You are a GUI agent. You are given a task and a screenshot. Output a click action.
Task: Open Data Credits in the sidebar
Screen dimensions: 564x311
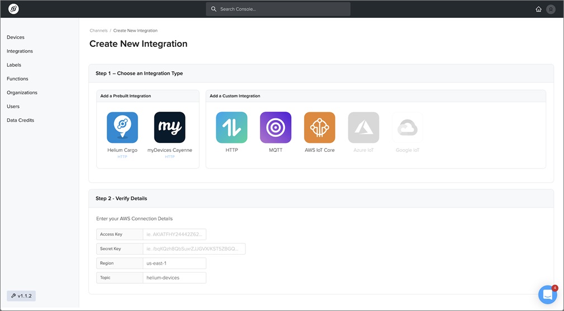(21, 120)
